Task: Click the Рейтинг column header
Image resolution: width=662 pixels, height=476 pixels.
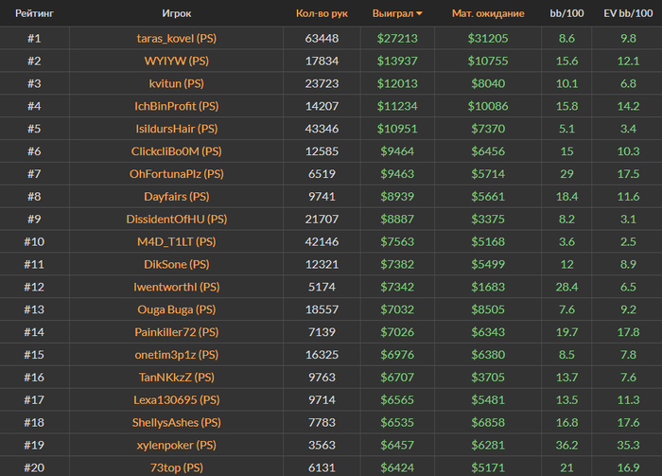Action: pyautogui.click(x=34, y=13)
